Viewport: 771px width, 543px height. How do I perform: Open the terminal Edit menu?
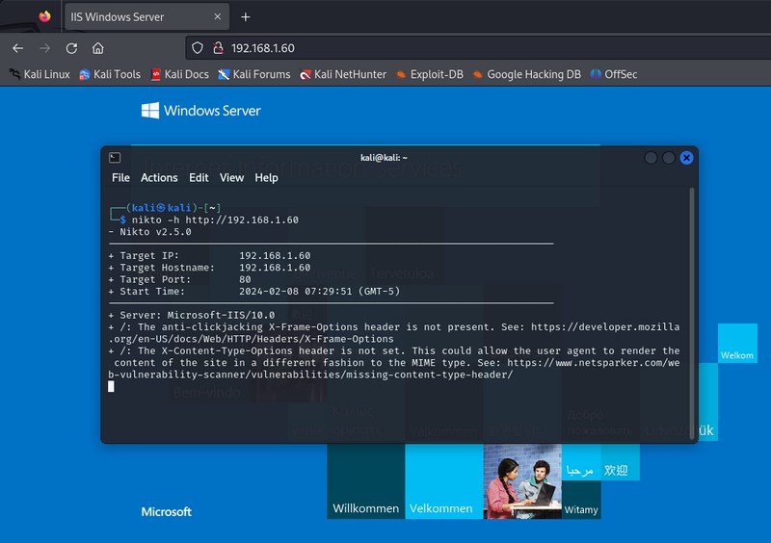pos(199,178)
